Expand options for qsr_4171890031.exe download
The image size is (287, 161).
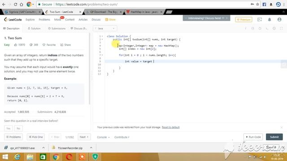pos(43,148)
